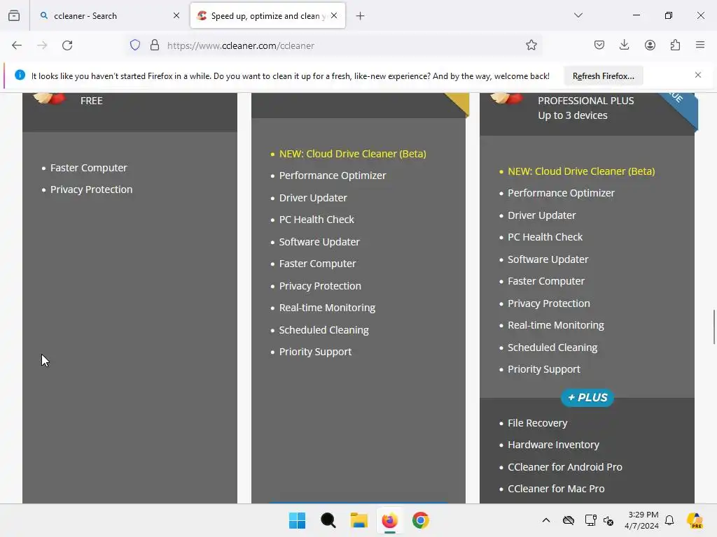Click Professional Plus Real-time Monitoring

click(555, 325)
